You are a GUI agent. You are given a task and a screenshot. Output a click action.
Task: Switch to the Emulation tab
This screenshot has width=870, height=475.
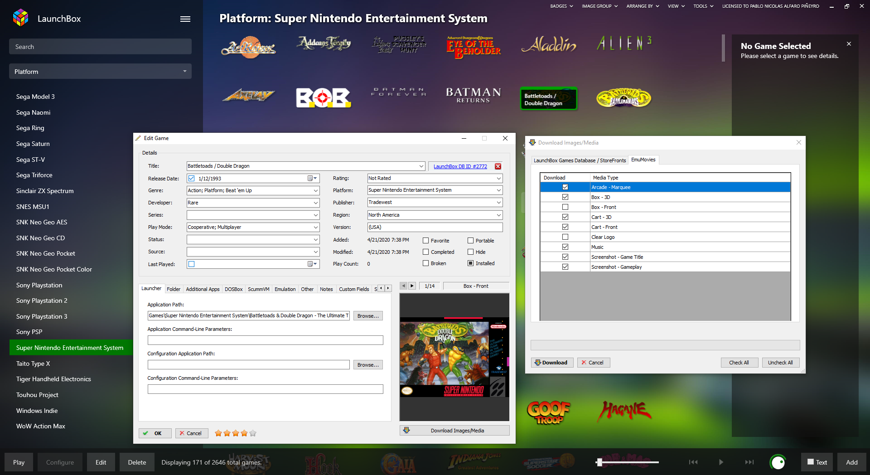(x=285, y=289)
